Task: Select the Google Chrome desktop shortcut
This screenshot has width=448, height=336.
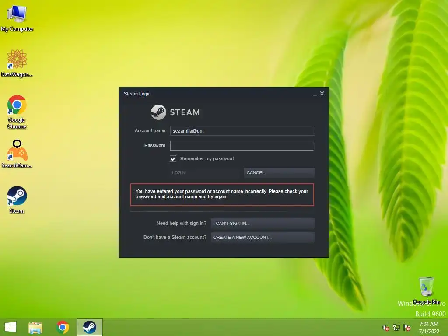Action: [x=17, y=112]
